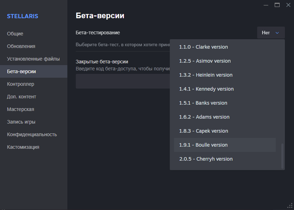Maximize the properties window

(277, 5)
